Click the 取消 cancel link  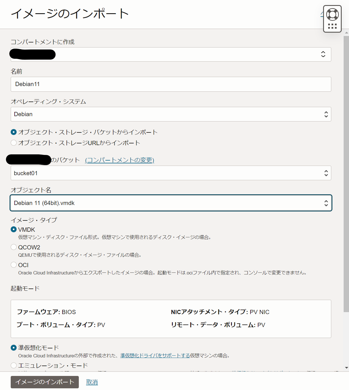tap(92, 382)
